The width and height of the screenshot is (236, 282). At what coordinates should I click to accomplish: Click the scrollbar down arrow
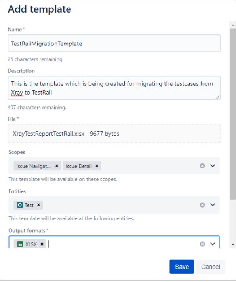point(233,244)
